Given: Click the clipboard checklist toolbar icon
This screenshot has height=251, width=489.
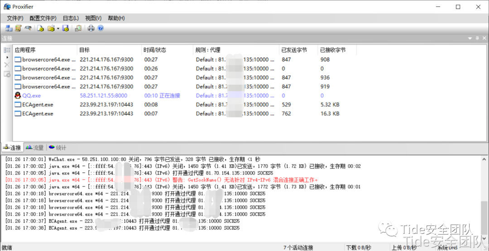Looking at the screenshot, I should pyautogui.click(x=78, y=28).
